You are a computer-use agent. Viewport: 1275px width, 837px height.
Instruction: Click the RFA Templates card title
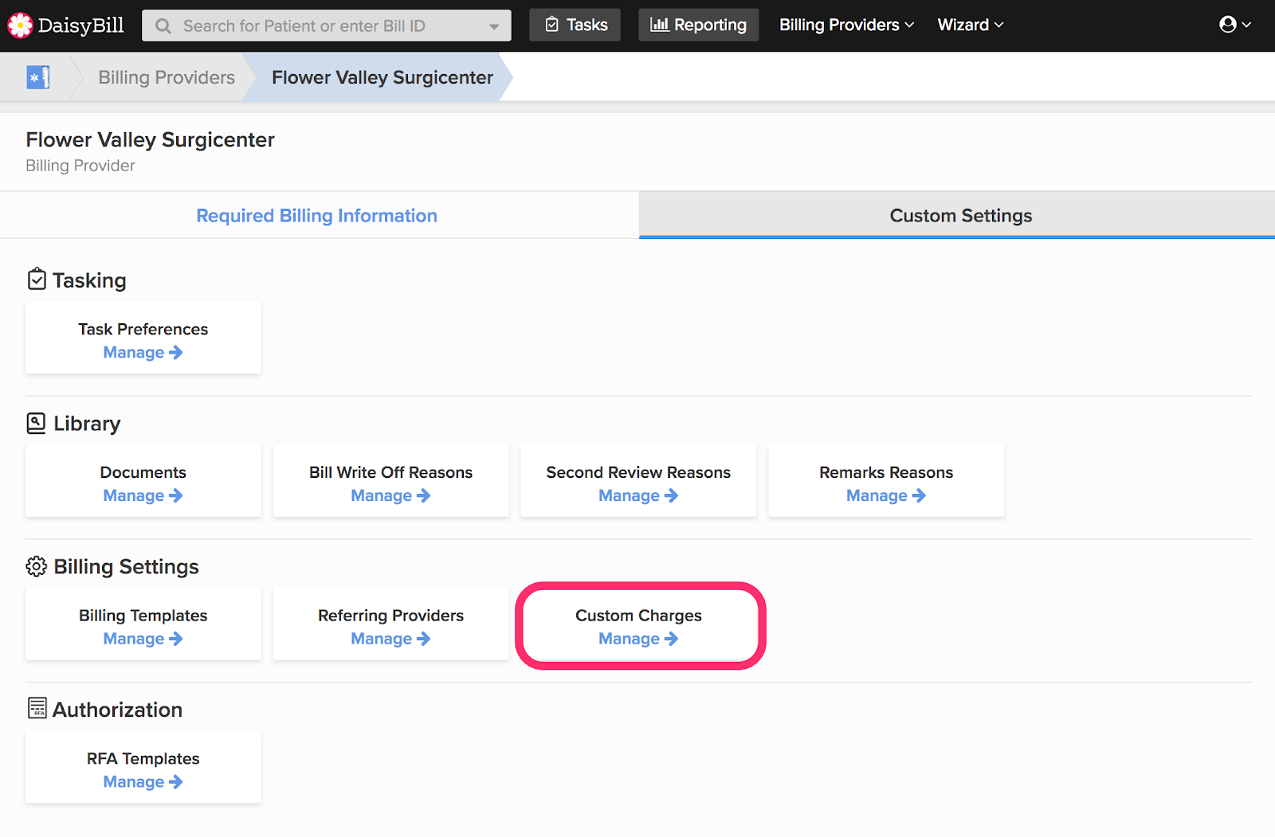tap(143, 759)
